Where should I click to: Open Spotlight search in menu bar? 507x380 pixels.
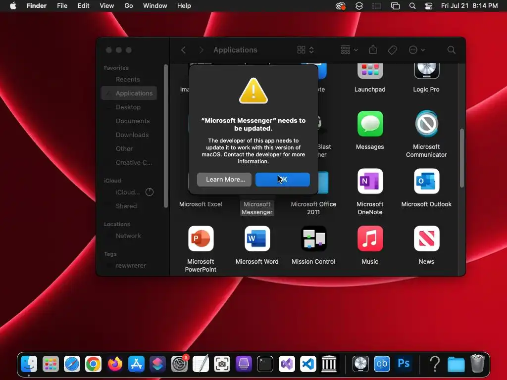coord(412,6)
